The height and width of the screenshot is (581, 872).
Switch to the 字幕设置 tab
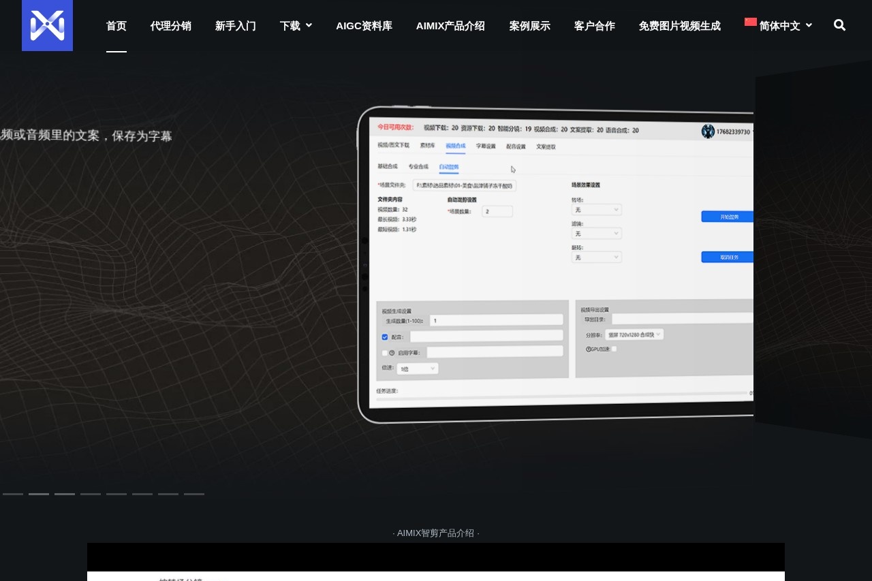click(486, 146)
